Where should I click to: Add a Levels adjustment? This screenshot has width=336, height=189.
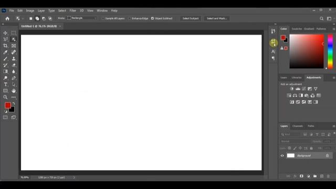(298, 89)
